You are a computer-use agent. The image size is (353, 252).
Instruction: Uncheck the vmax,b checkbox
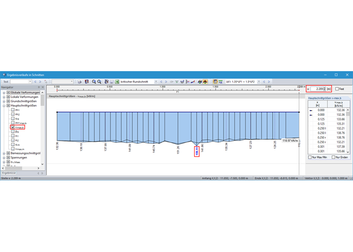coord(13,127)
